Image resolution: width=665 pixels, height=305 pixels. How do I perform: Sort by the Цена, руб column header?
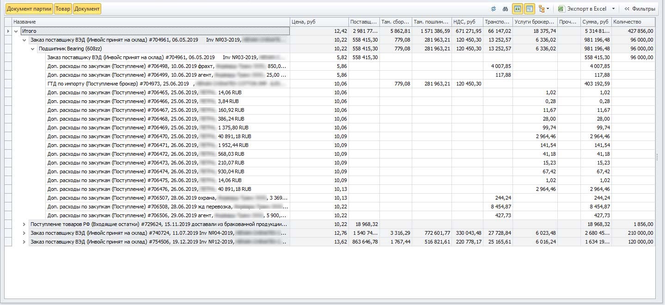click(319, 22)
